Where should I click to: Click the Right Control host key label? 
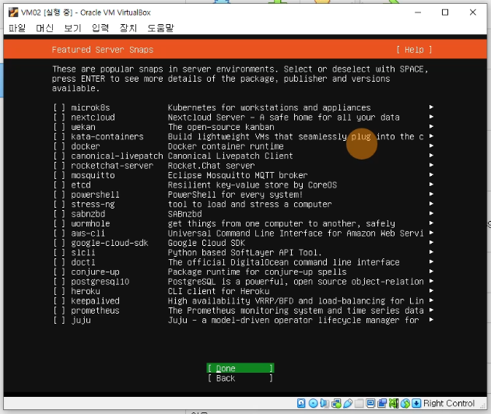[449, 403]
